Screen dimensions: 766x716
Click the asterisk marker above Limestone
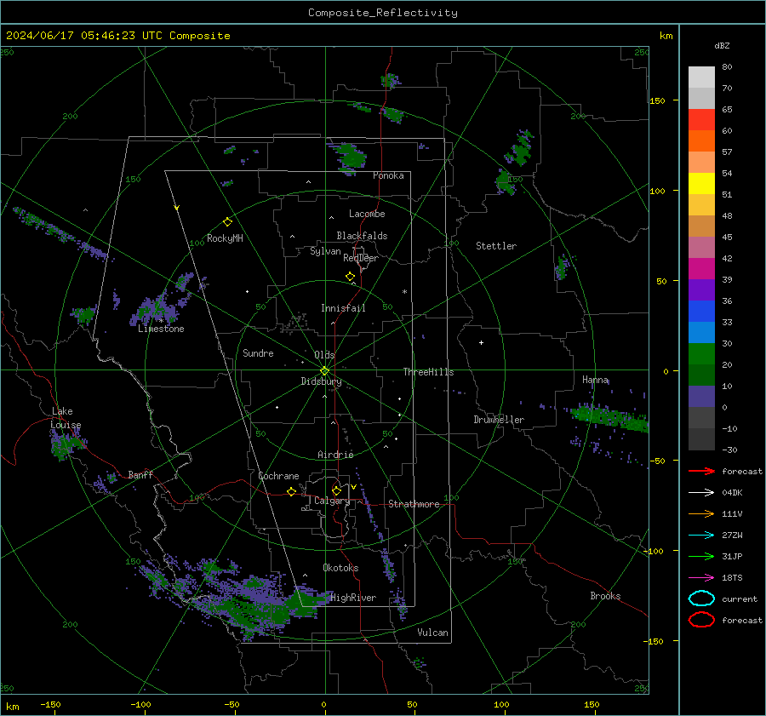[161, 321]
